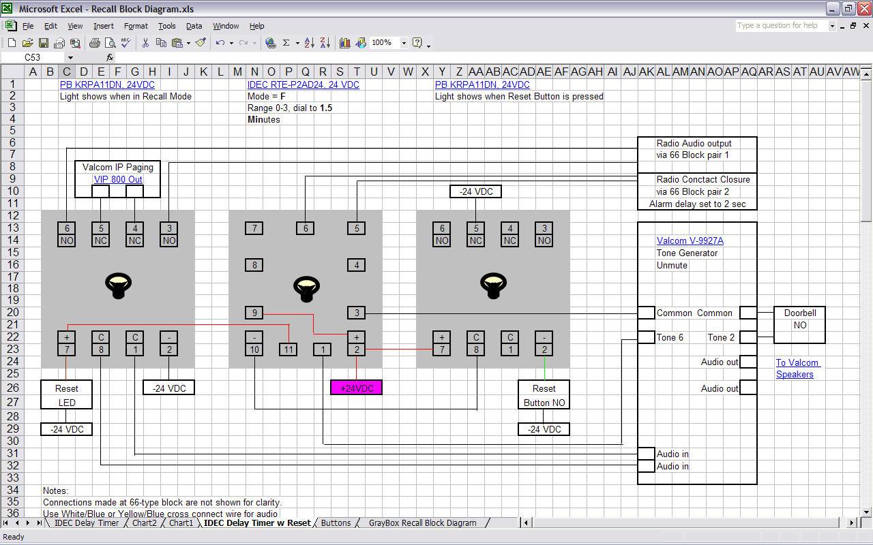Click the Insert Hyperlink icon

(x=271, y=42)
